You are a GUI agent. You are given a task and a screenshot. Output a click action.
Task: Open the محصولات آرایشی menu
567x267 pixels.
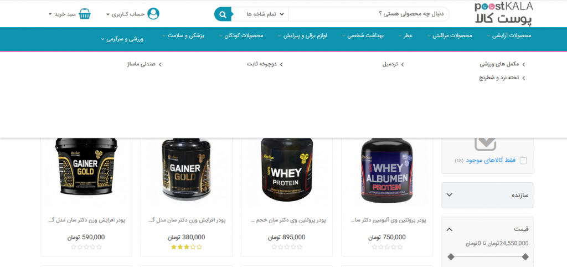tap(509, 35)
